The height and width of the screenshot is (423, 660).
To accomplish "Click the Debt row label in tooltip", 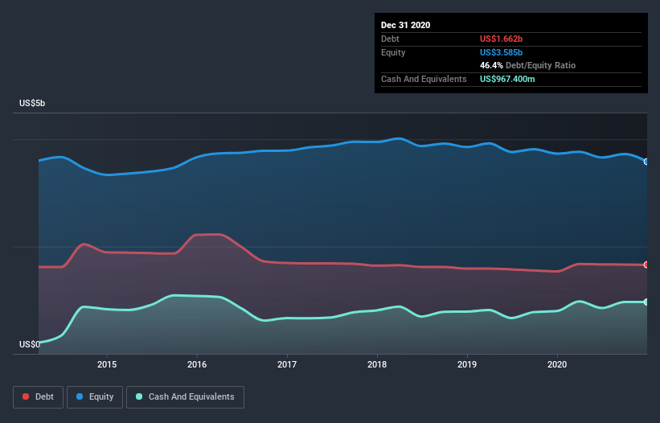I will point(390,39).
